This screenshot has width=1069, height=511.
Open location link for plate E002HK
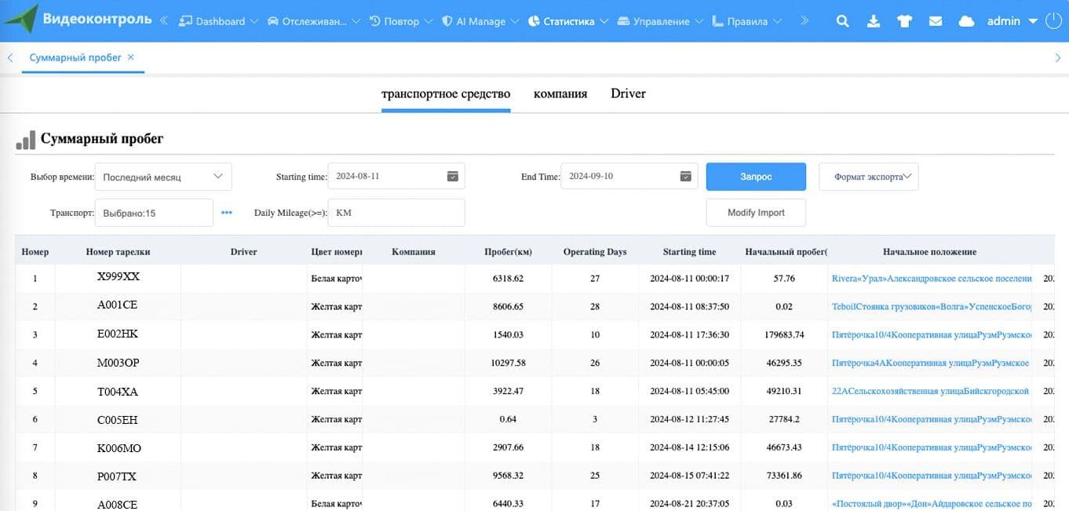pyautogui.click(x=932, y=335)
